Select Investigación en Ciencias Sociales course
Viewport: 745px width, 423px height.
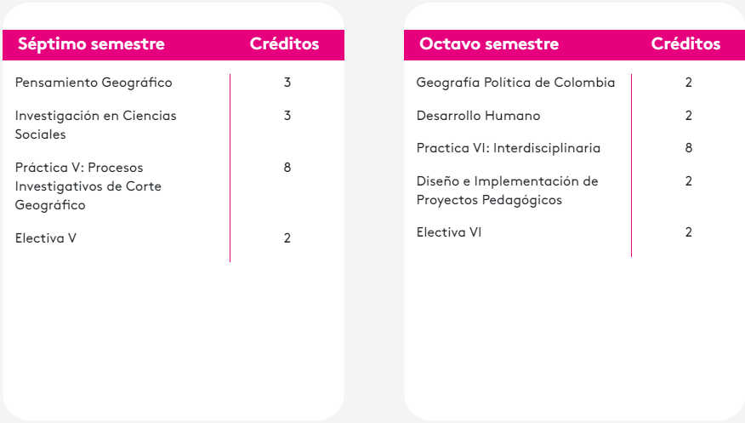pyautogui.click(x=95, y=124)
